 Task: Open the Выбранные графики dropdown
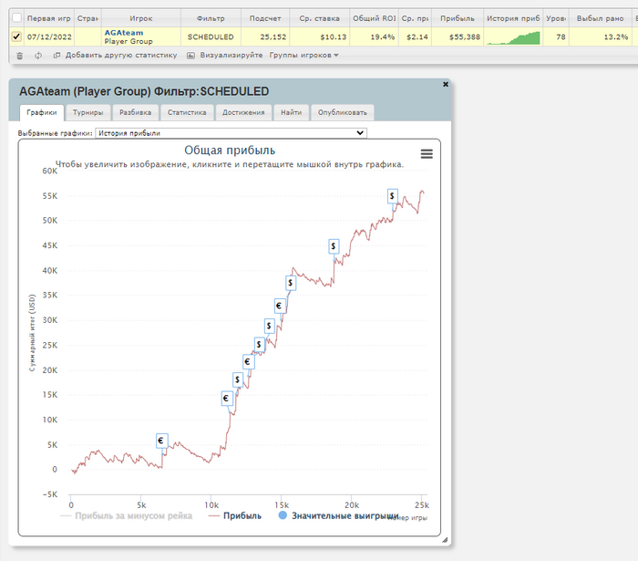pos(231,133)
